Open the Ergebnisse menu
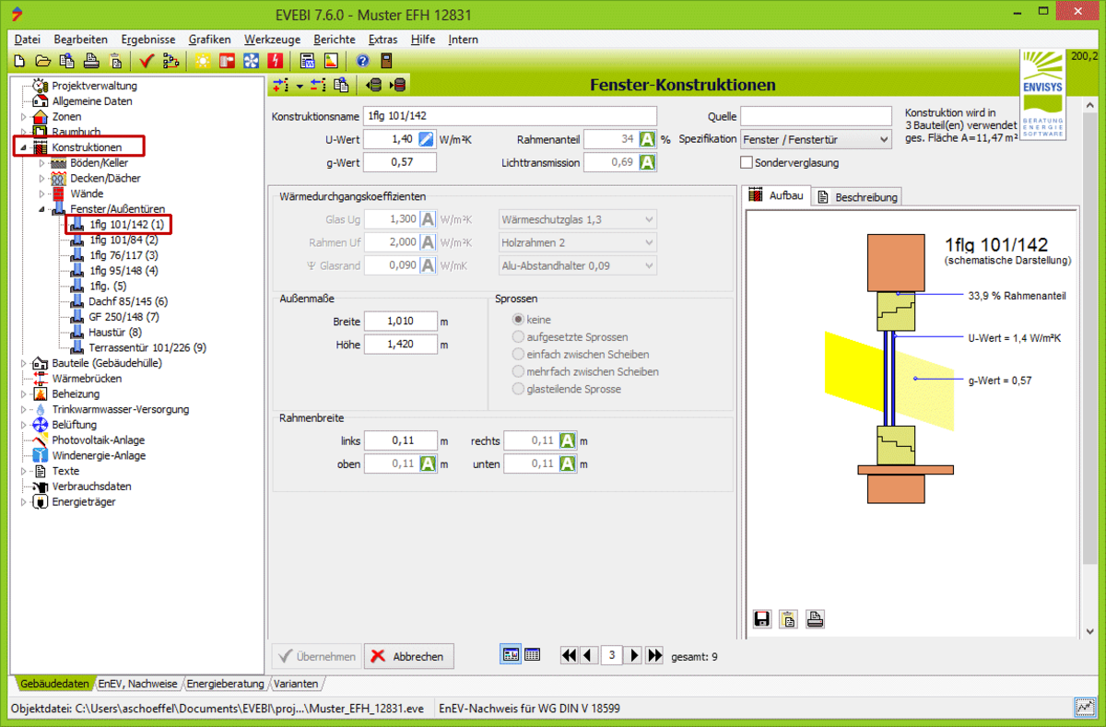 tap(147, 40)
